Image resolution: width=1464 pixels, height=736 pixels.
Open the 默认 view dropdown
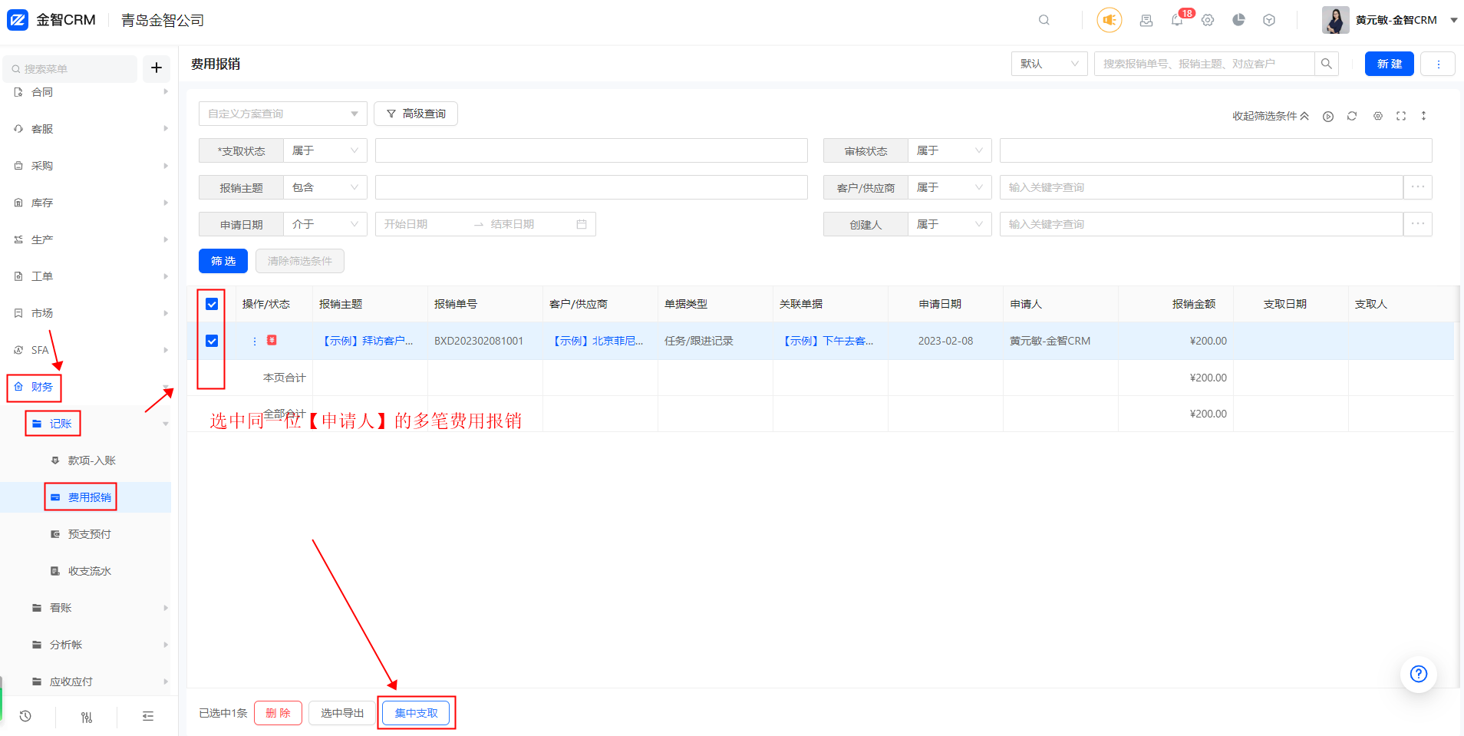pos(1048,64)
